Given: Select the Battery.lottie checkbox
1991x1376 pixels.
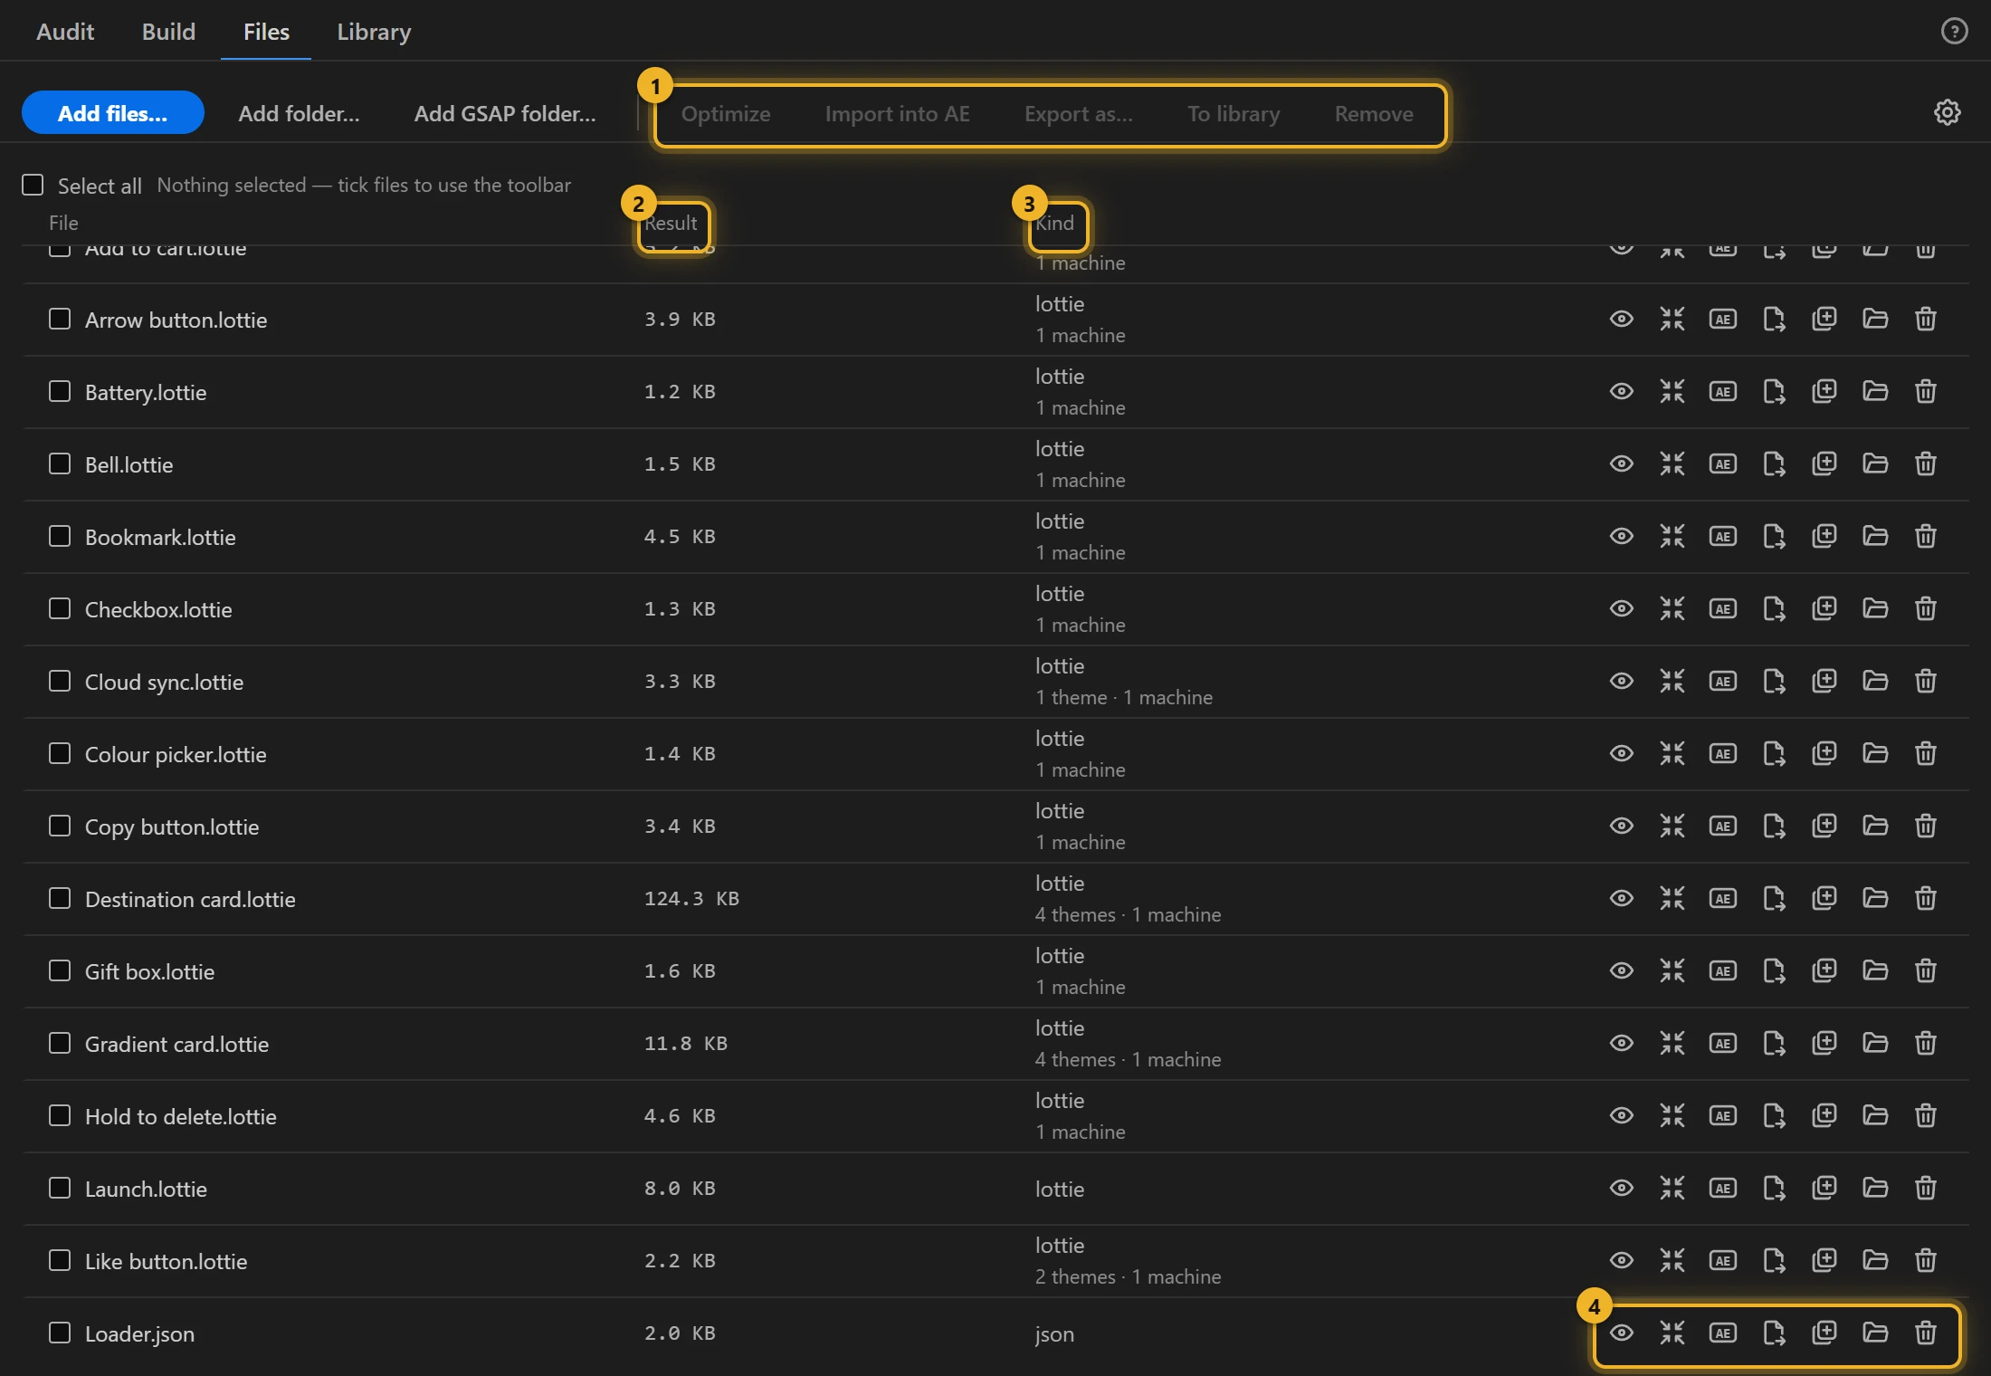Looking at the screenshot, I should coord(59,391).
